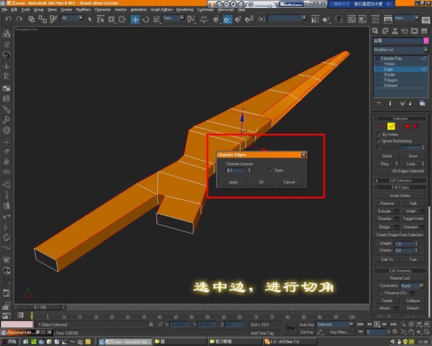Click Configure Modifier Sets icon below the stack
Image resolution: width=432 pixels, height=346 pixels.
point(422,103)
